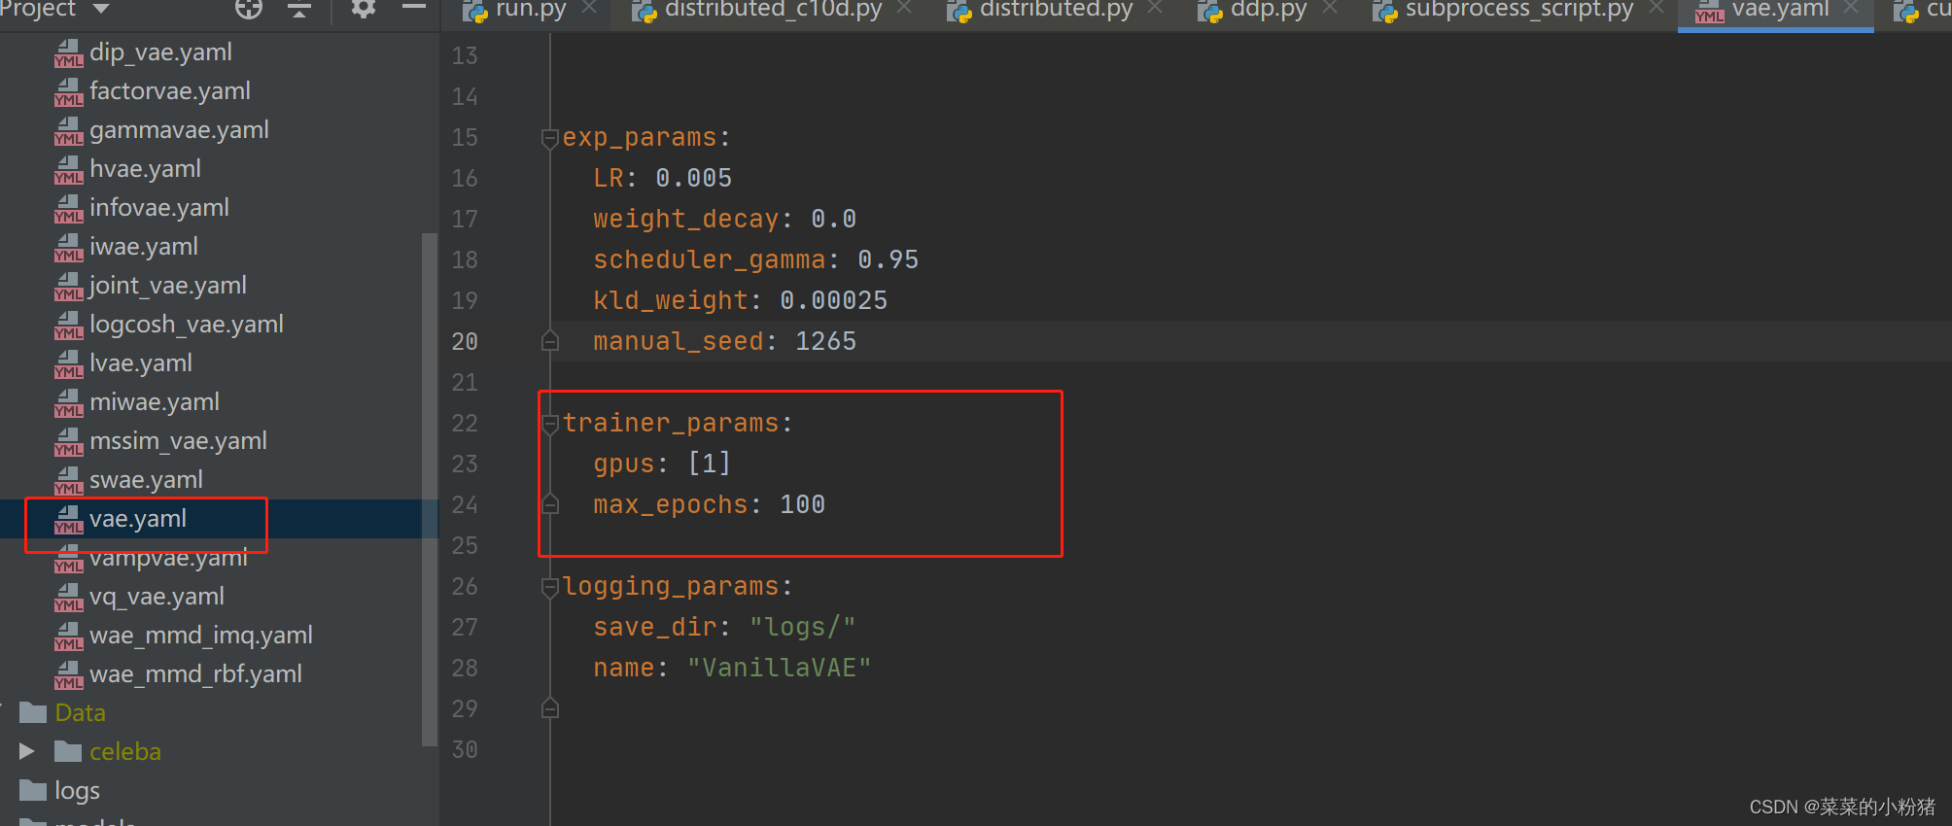This screenshot has width=1952, height=826.
Task: Switch to the distributed_c10d.py tab
Action: tap(773, 10)
